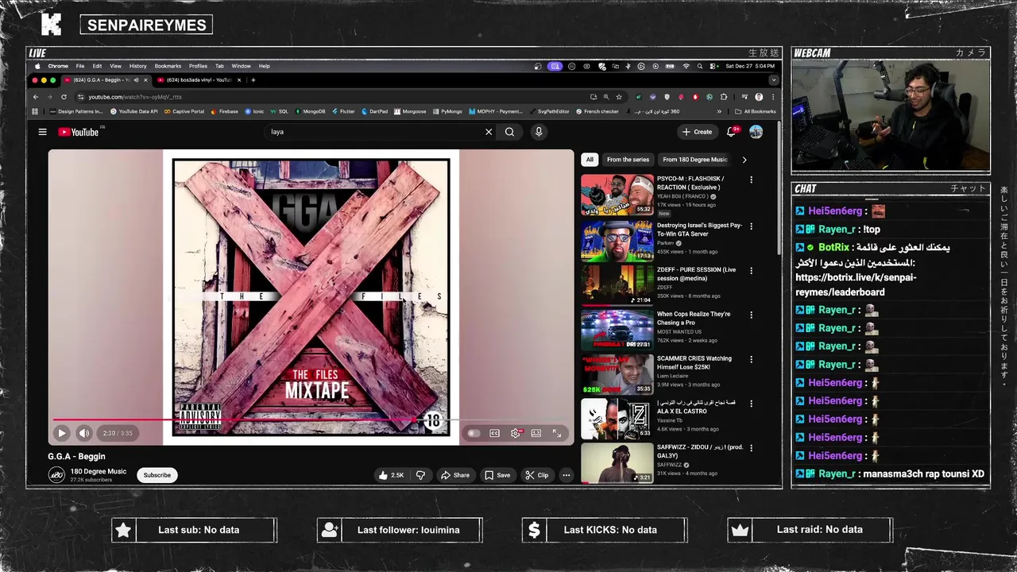1017x572 pixels.
Task: Open options for ZDEFF PURE SESSION video
Action: (x=751, y=271)
